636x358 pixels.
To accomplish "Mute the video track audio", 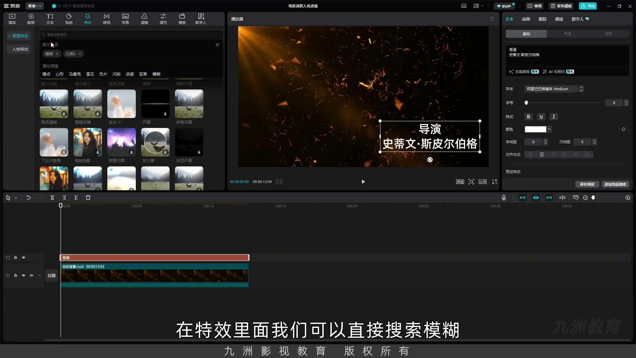I will tap(31, 275).
